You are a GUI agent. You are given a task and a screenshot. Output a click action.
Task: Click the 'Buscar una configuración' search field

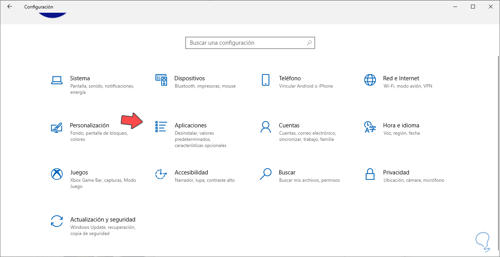point(246,43)
